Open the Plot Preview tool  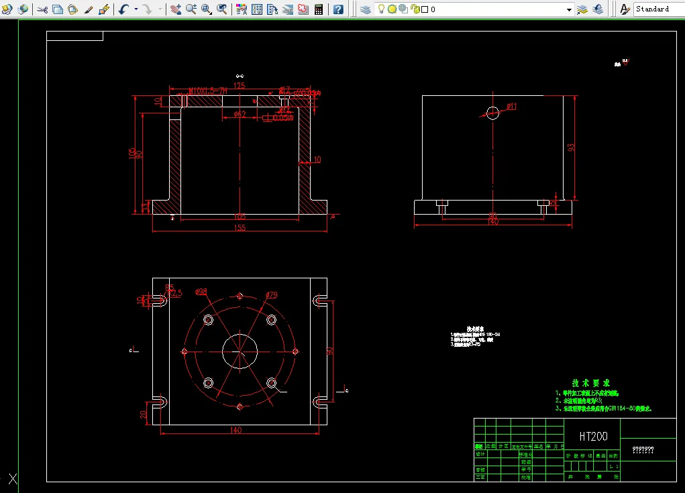pyautogui.click(x=7, y=9)
